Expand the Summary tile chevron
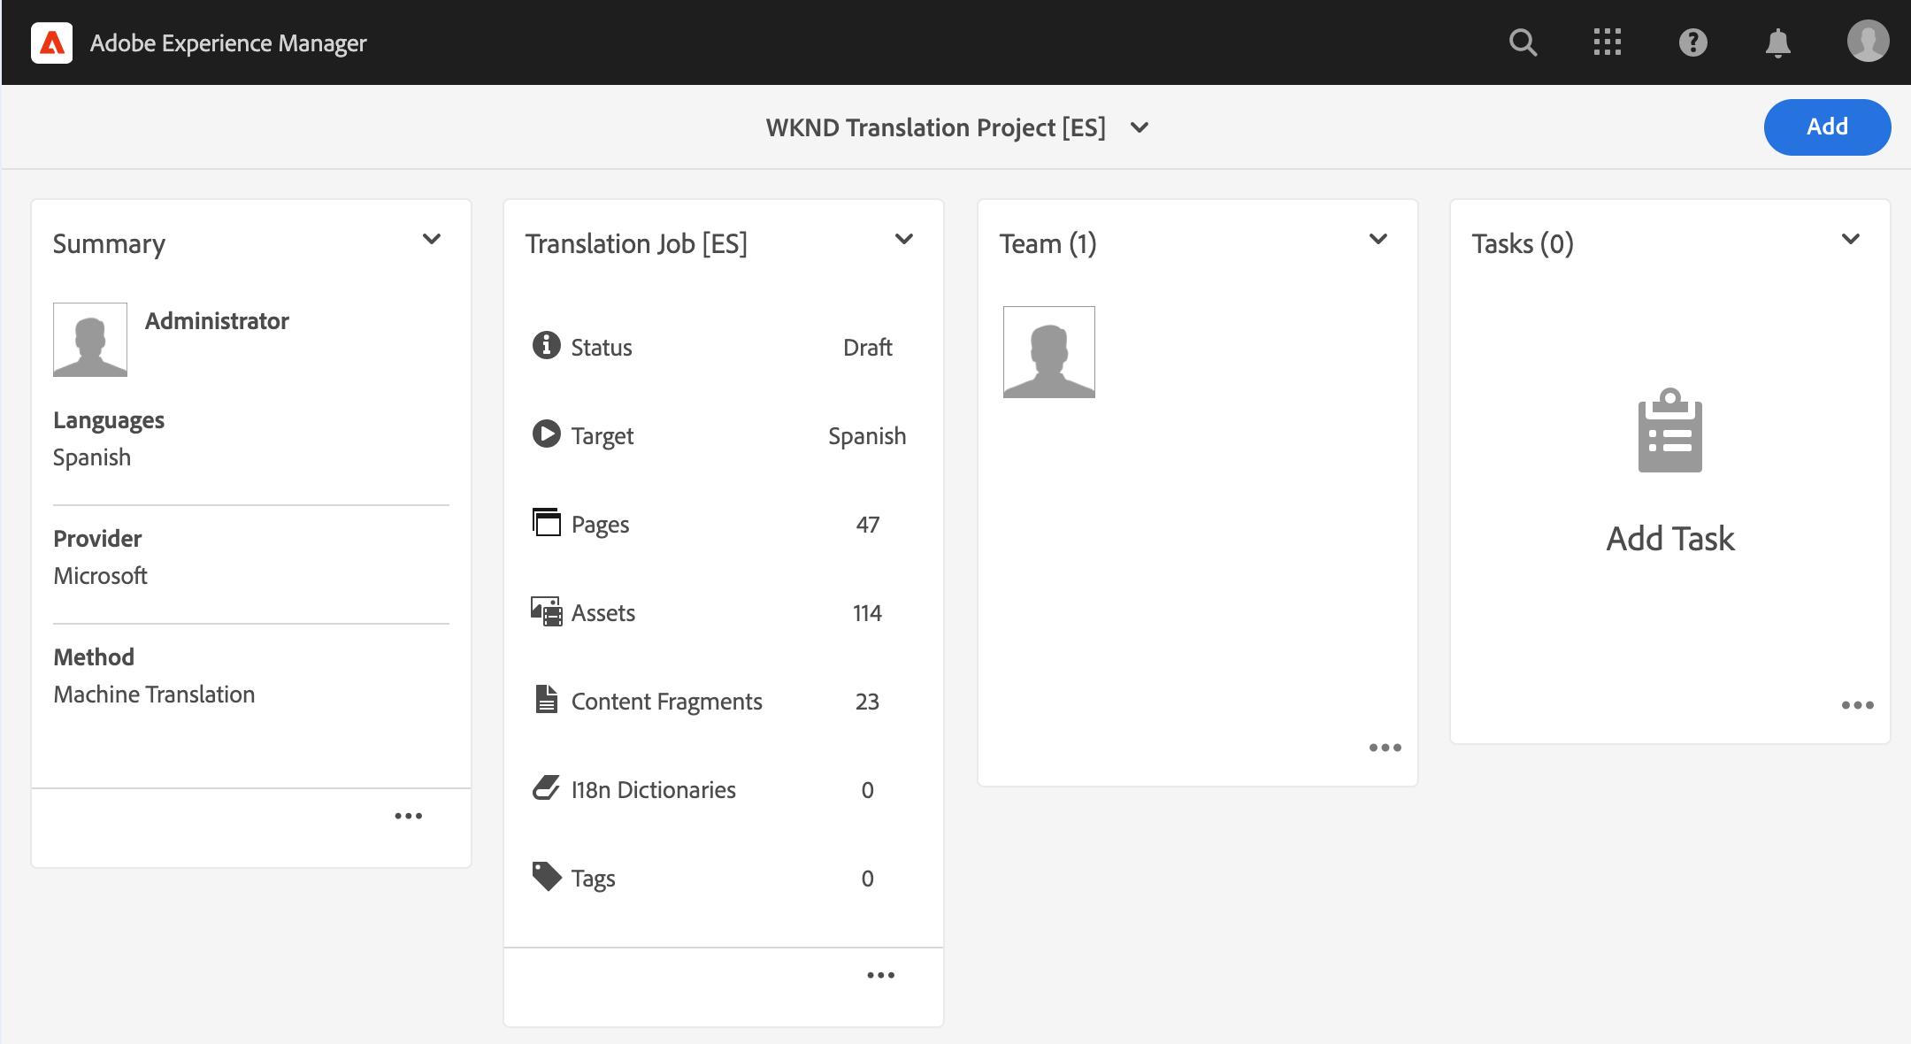The width and height of the screenshot is (1911, 1044). [x=432, y=240]
